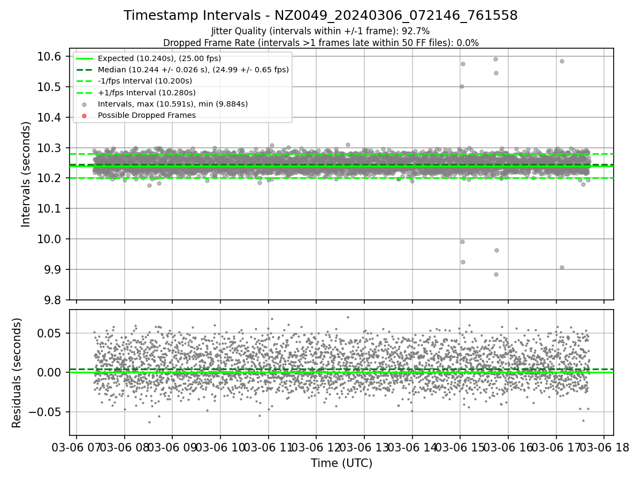Click the 10.5 tick label on upper y-axis
This screenshot has width=642, height=482.
49,87
